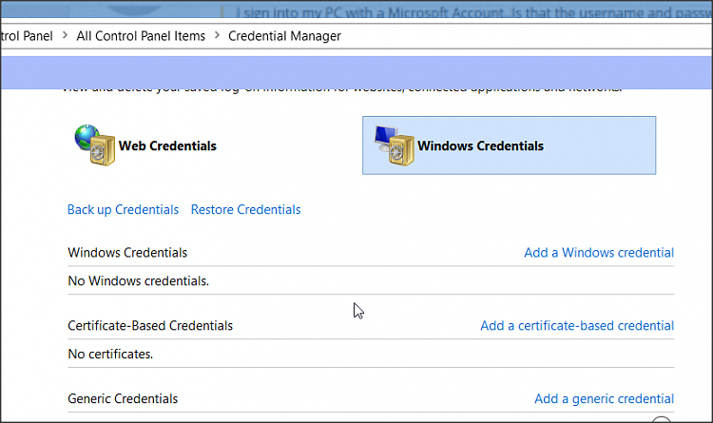Open the Back up Credentials link

[123, 210]
